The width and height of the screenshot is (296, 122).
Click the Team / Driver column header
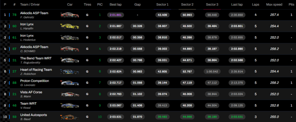click(x=29, y=5)
